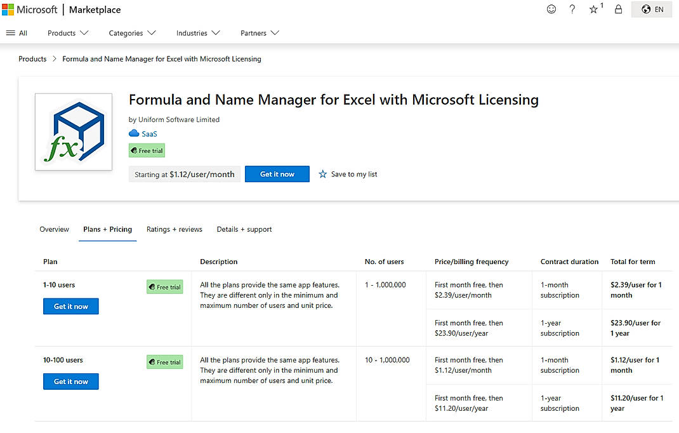Click the '$1.12/user for 1 month' total
This screenshot has height=433, width=679.
click(635, 365)
